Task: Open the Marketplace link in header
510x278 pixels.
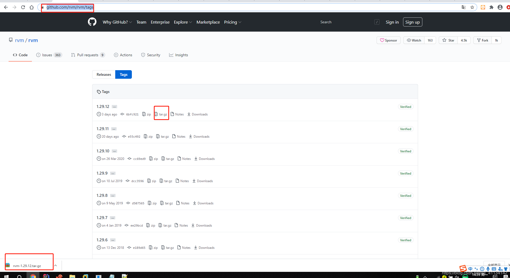Action: [208, 22]
